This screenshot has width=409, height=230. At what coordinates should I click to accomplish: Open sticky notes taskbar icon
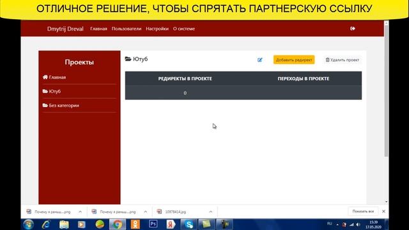tap(206, 224)
